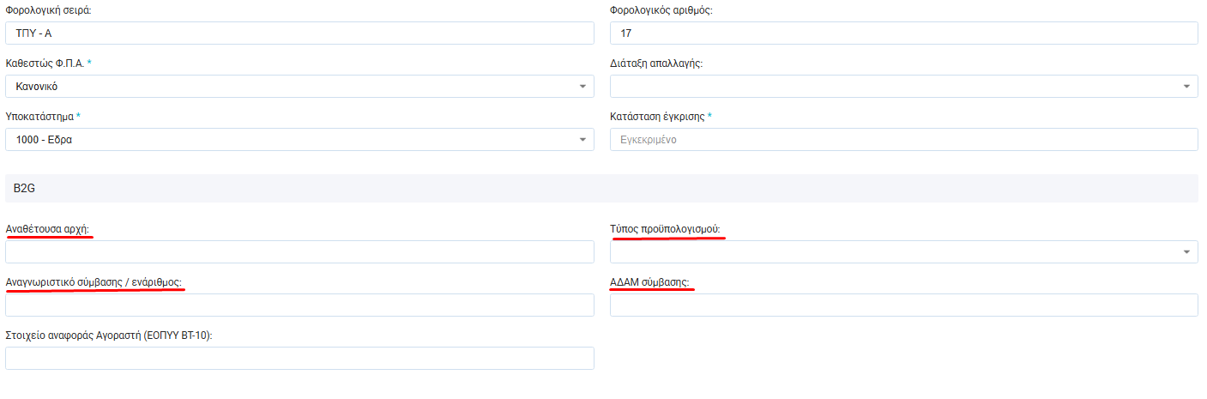Screen dimensions: 1207x399
Task: Select the ΑΔΑΜ σύμβασης text field
Action: [903, 305]
